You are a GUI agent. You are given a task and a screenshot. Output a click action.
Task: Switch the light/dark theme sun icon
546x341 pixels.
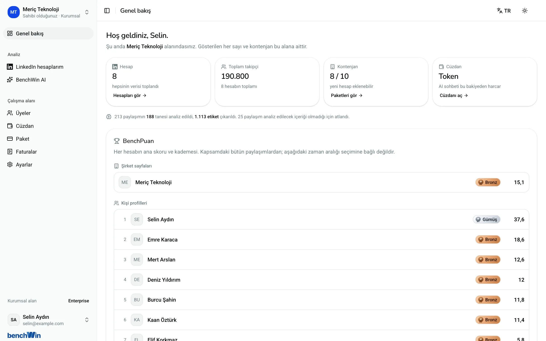525,11
